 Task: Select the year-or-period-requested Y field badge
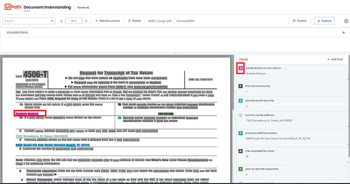[240, 169]
